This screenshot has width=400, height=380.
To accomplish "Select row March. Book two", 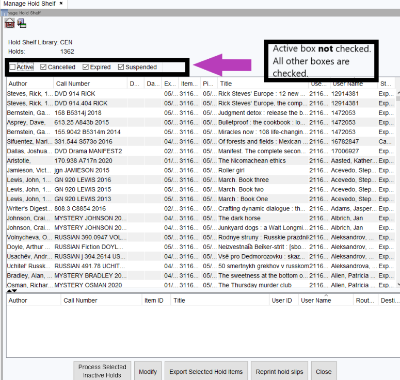I will (x=201, y=189).
